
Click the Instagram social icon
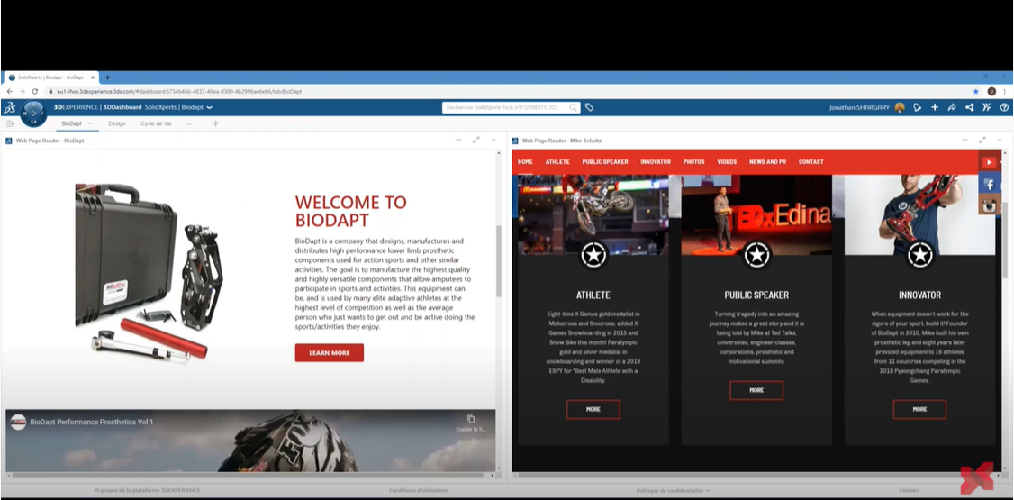(989, 205)
